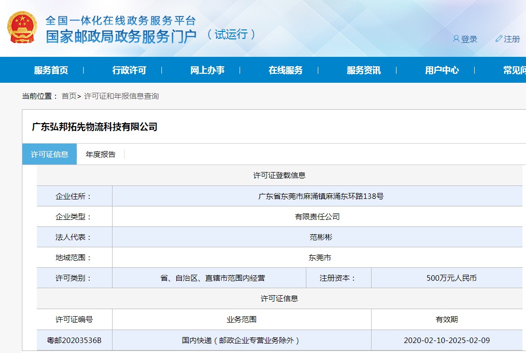Open the 行政许可 menu item

(129, 70)
